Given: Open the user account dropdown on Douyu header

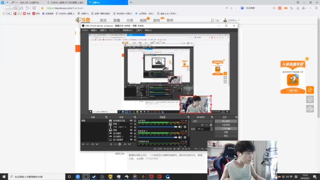Looking at the screenshot, I should pos(232,20).
